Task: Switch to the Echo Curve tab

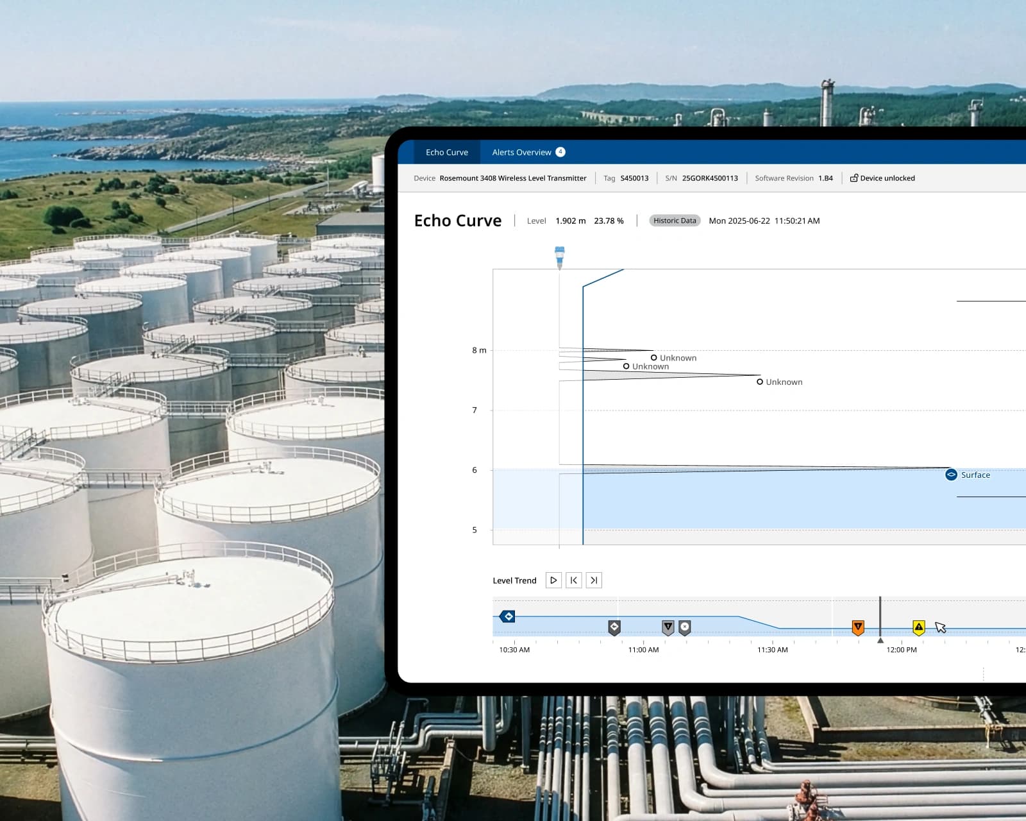Action: tap(446, 153)
